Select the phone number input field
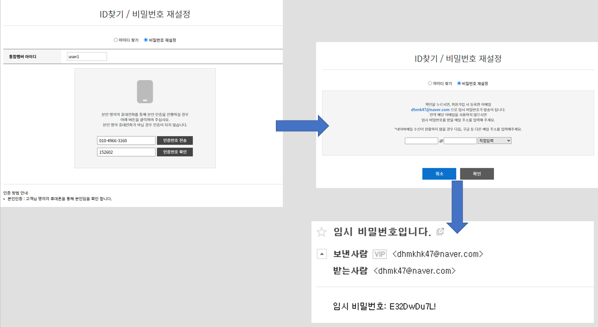 point(126,140)
